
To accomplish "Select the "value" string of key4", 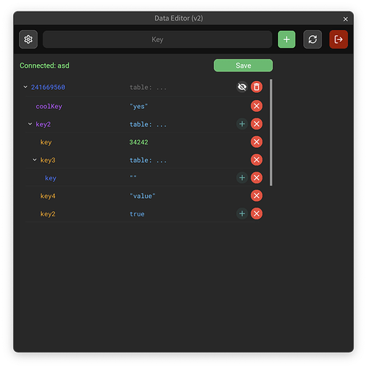I will point(143,196).
